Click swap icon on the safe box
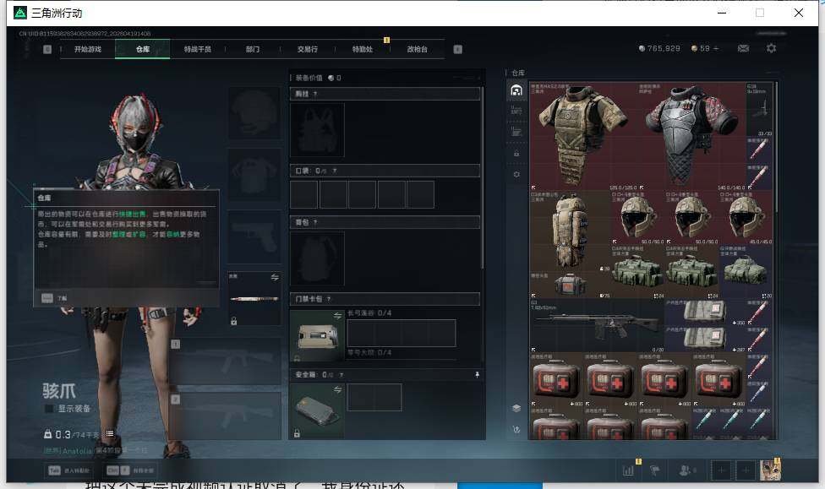Screen dimensions: 825x489 coord(337,389)
